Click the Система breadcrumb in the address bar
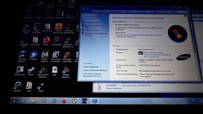This screenshot has height=114, width=203. [129, 11]
